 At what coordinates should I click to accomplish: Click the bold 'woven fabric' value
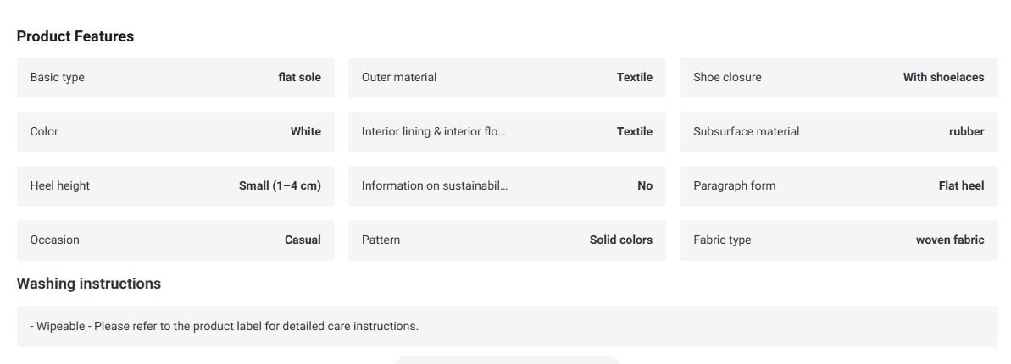[x=950, y=240]
